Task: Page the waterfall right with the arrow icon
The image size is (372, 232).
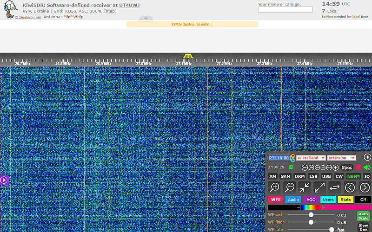Action: (365, 187)
